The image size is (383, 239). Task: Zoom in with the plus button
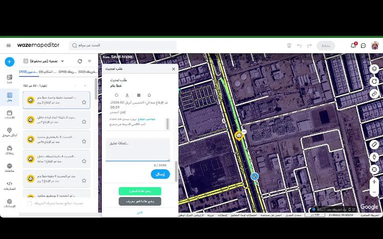click(x=374, y=182)
